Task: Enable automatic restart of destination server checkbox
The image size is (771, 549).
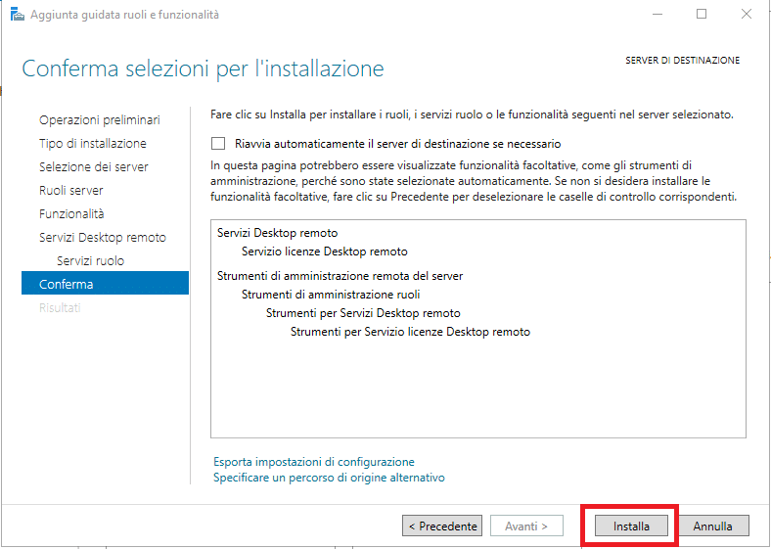Action: click(x=218, y=144)
